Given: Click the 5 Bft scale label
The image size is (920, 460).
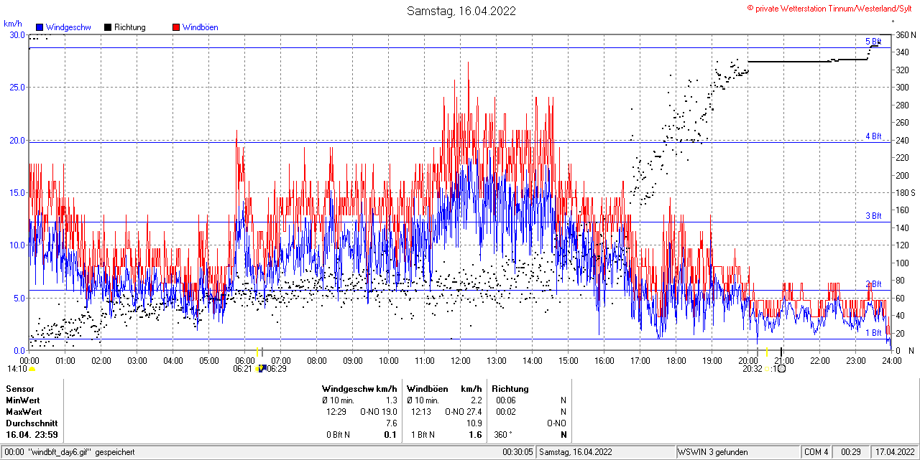Looking at the screenshot, I should pyautogui.click(x=873, y=42).
